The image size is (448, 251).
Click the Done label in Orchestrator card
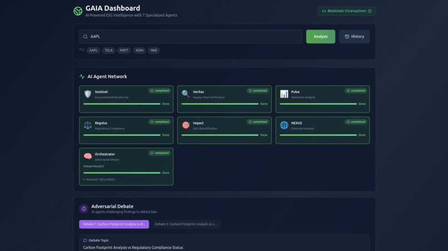click(x=166, y=173)
